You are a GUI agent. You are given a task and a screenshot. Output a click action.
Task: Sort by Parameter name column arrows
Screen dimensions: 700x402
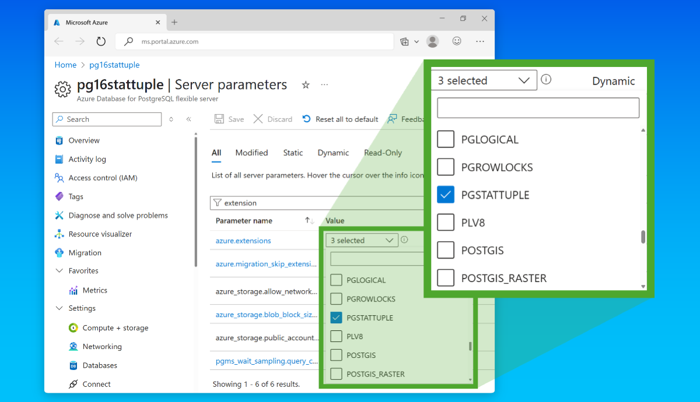pos(310,221)
